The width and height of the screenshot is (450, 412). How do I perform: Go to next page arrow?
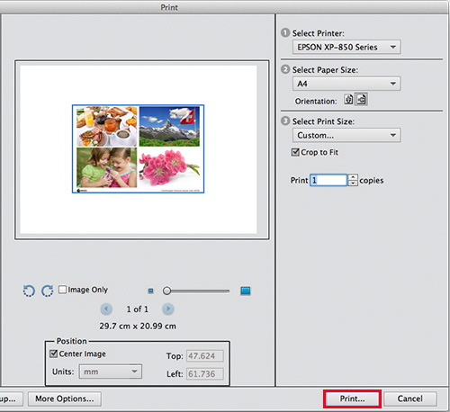(168, 309)
